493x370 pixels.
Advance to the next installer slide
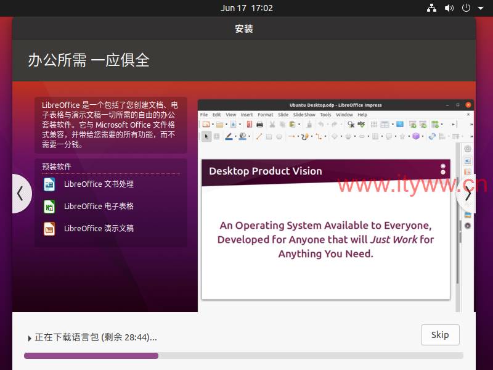point(467,194)
